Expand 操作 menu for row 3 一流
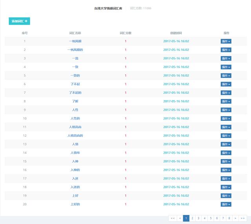 point(226,59)
